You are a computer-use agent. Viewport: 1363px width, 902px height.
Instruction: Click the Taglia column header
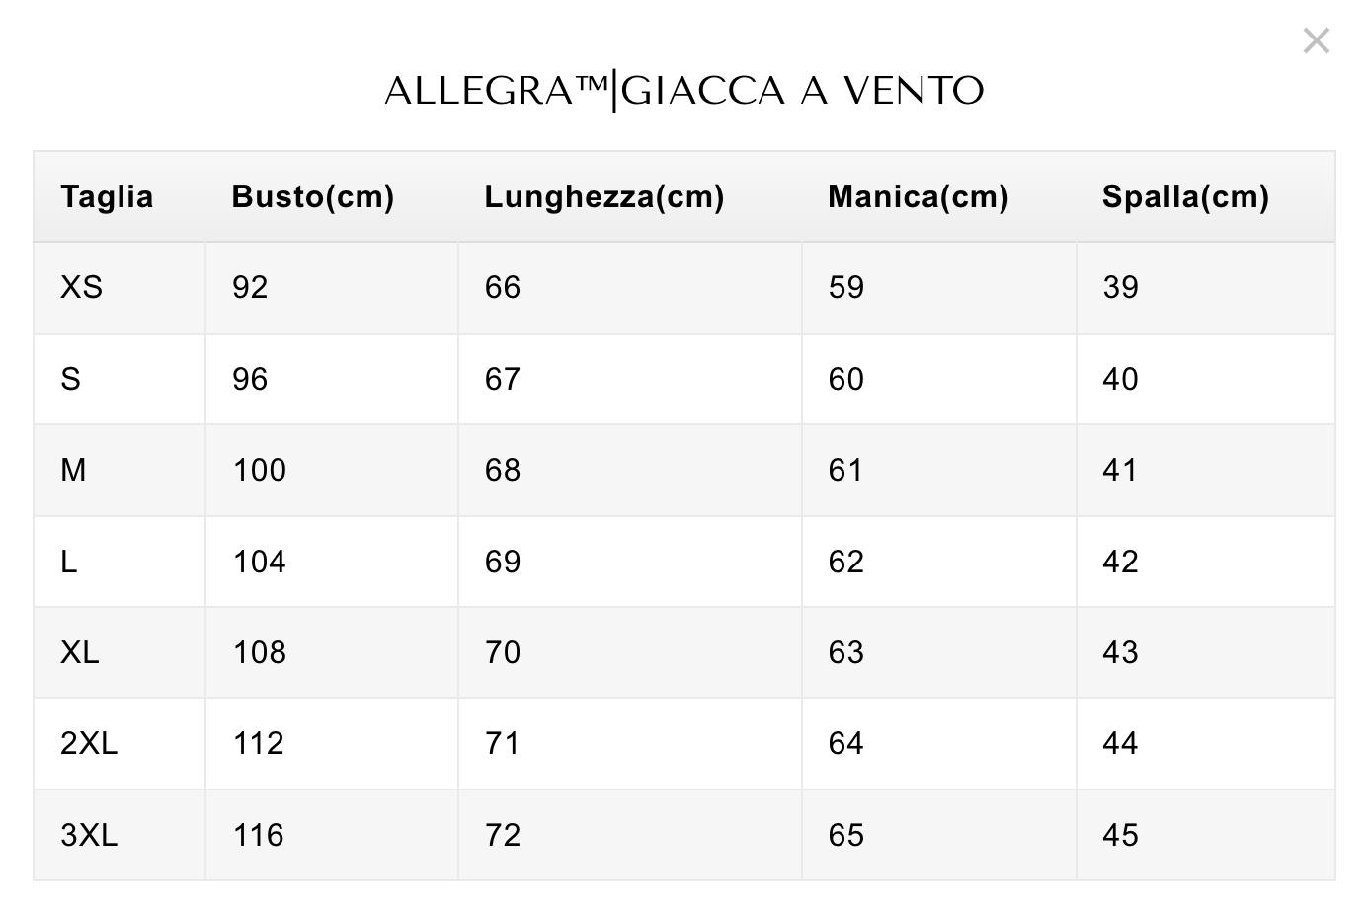[107, 196]
